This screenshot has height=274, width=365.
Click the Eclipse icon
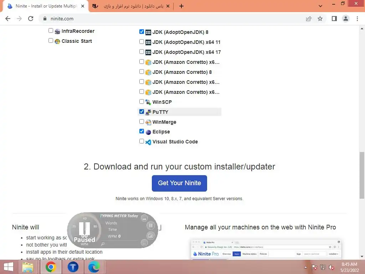(x=148, y=132)
